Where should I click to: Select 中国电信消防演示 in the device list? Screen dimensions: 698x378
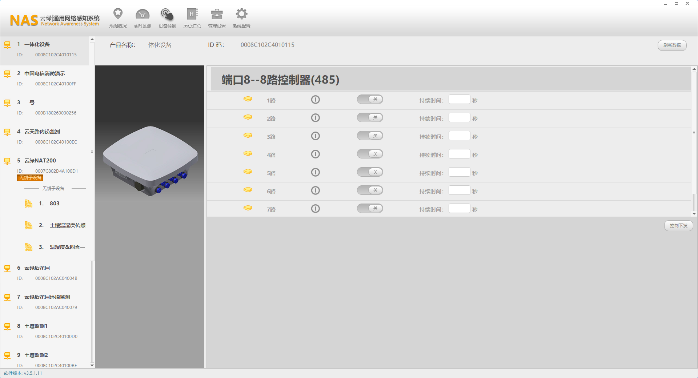point(45,73)
